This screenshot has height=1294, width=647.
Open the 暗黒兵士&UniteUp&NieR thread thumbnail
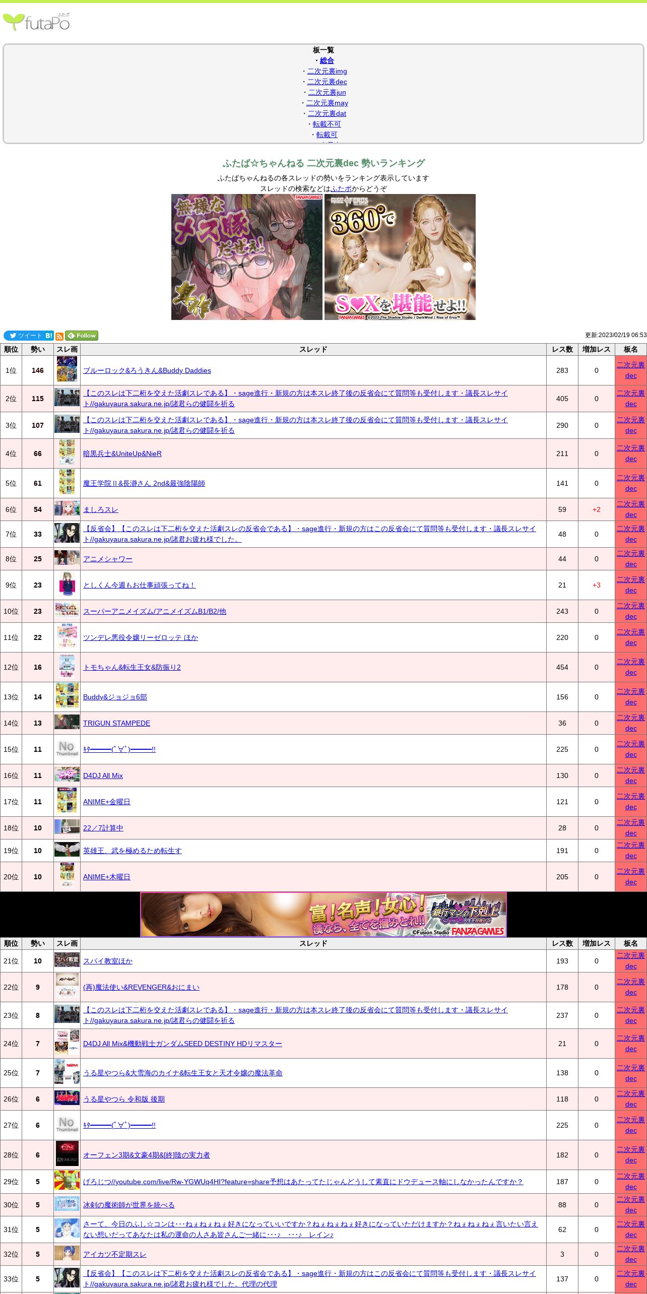pos(67,452)
